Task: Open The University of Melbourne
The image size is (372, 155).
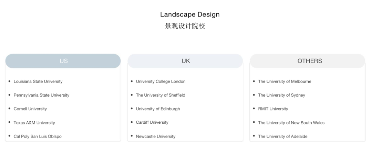Action: point(285,81)
